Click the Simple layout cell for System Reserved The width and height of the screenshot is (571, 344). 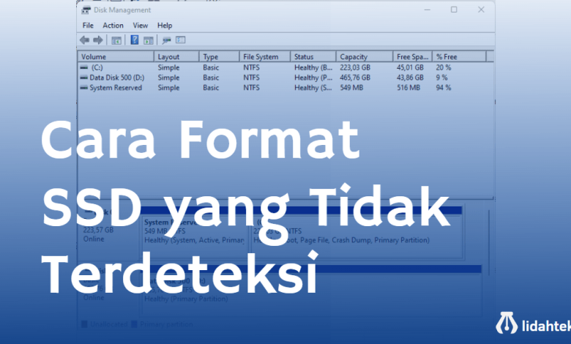pos(168,88)
